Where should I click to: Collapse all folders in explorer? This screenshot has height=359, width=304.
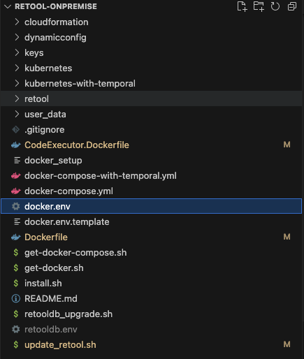pos(292,6)
